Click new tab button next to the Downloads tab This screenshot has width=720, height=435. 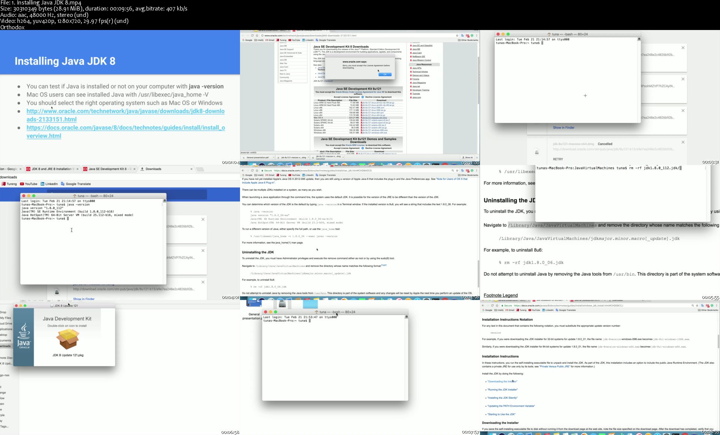click(x=200, y=169)
